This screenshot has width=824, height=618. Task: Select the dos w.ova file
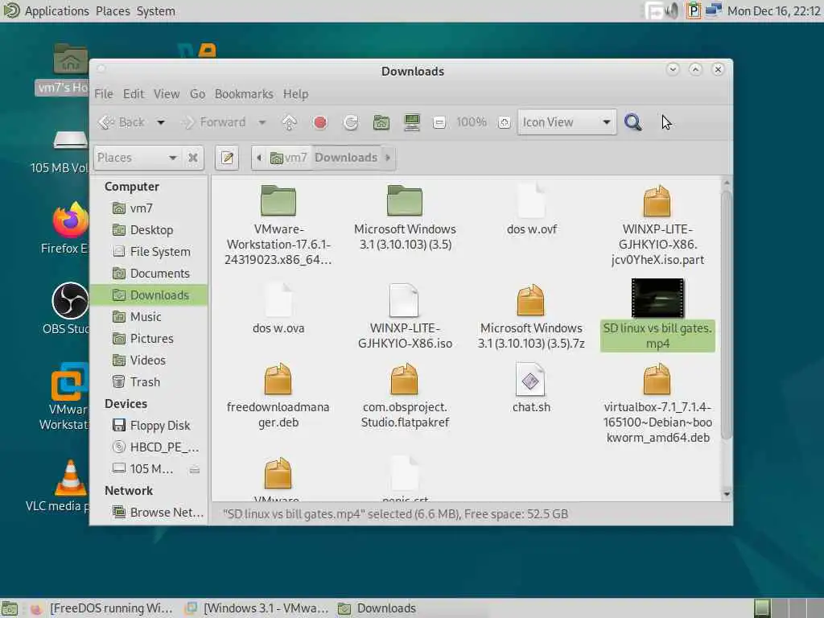click(x=278, y=309)
